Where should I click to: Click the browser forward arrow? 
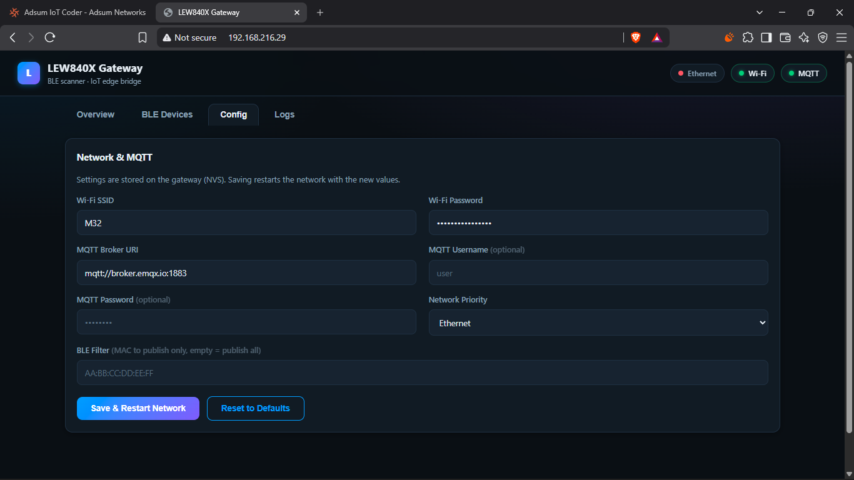31,37
